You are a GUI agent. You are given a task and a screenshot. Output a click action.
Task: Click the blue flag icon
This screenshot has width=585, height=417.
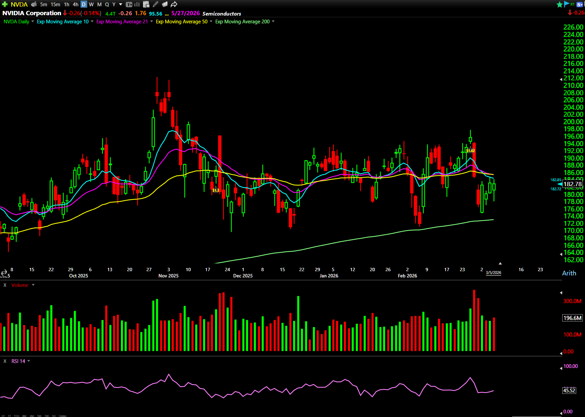click(x=567, y=4)
